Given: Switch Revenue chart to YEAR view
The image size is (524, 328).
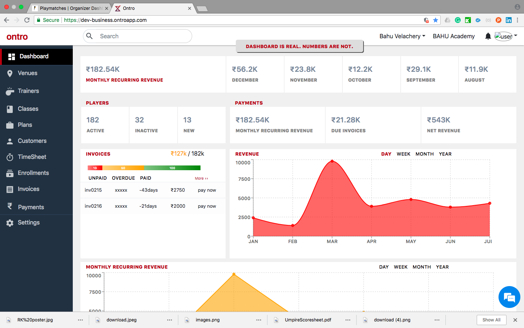Looking at the screenshot, I should (x=445, y=154).
